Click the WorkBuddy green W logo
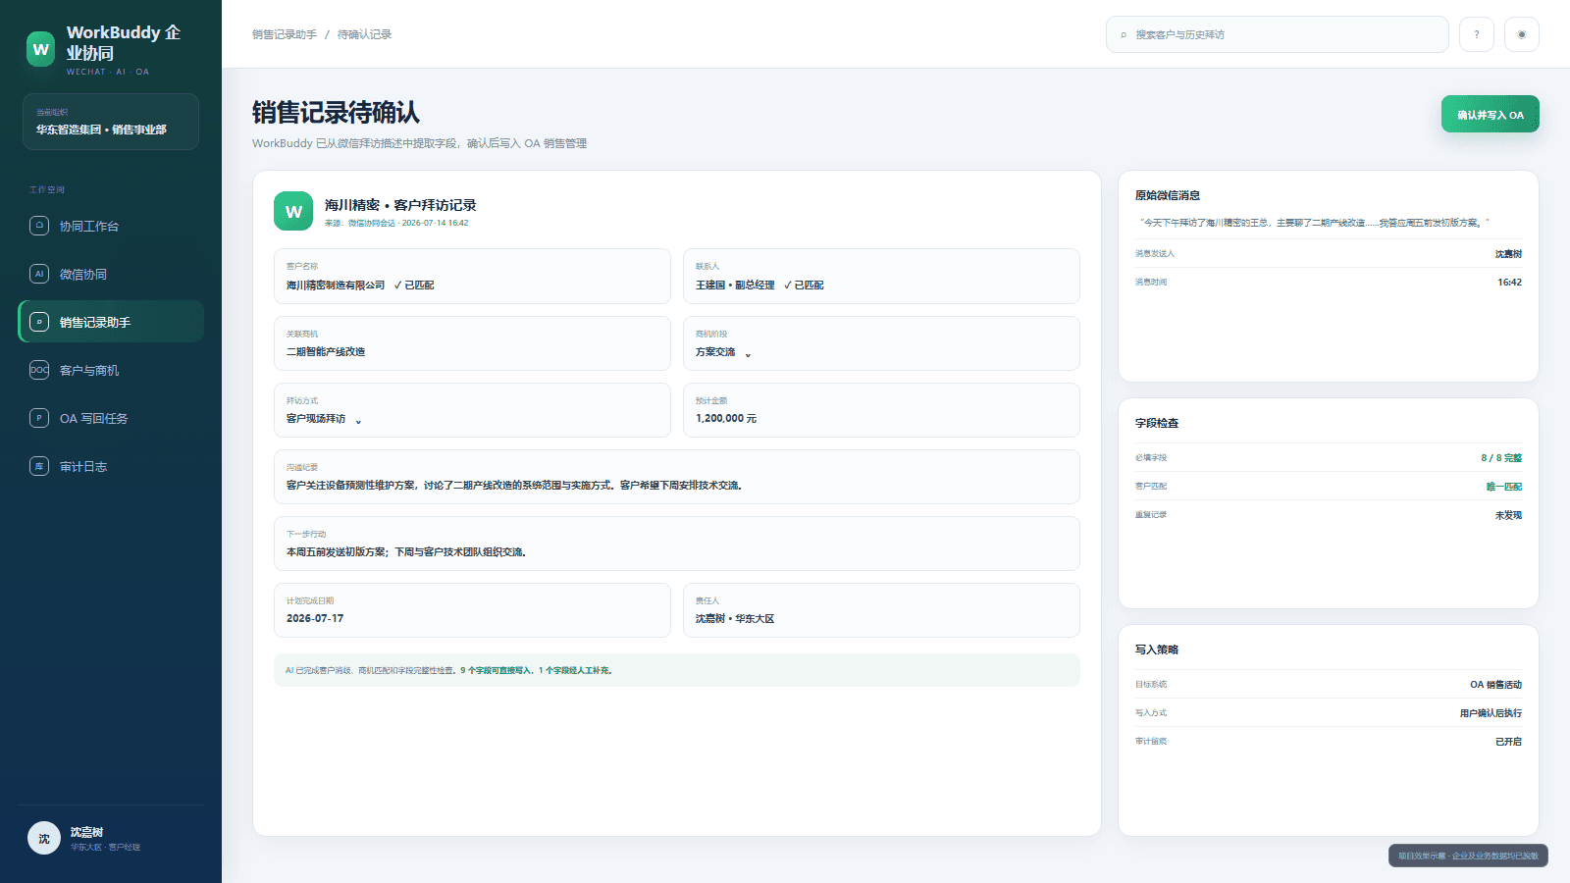The height and width of the screenshot is (883, 1570). tap(40, 49)
